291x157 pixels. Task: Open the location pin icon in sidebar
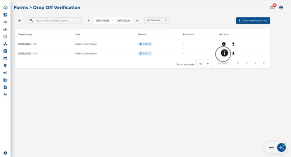5,65
